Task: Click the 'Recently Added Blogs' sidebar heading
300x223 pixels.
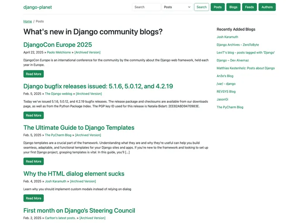Action: (x=236, y=29)
